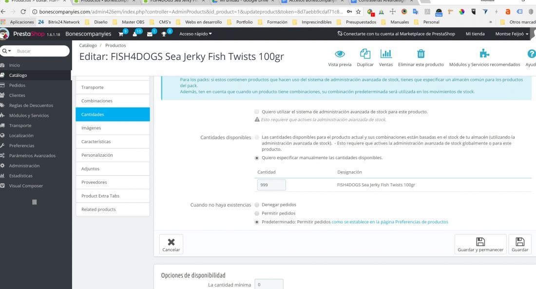Click the saved password key icon in address bar
The height and width of the screenshot is (289, 536).
pyautogui.click(x=349, y=12)
